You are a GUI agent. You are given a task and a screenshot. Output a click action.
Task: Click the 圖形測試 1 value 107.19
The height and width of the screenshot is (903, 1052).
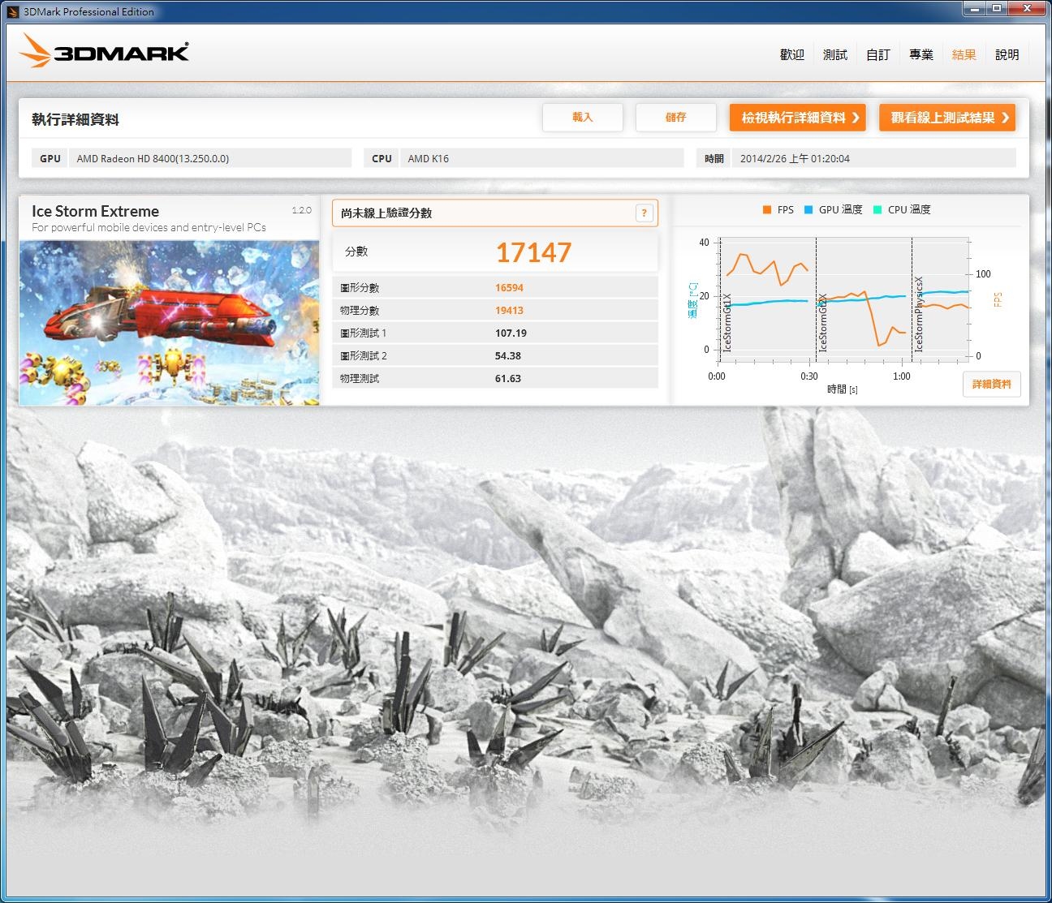(x=511, y=333)
